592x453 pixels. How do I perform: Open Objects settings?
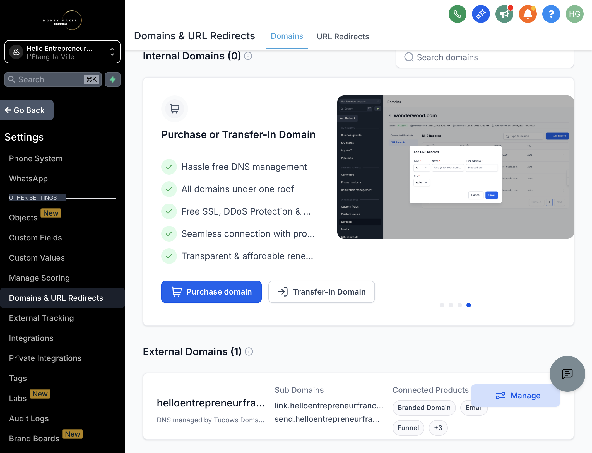click(x=23, y=218)
